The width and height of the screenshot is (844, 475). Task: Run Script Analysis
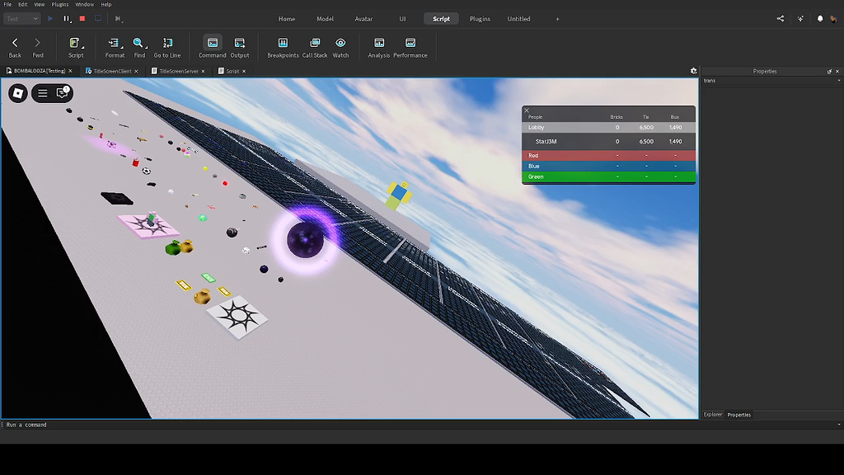pyautogui.click(x=378, y=47)
